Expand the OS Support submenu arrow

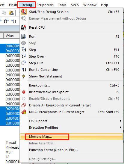(x=120, y=121)
